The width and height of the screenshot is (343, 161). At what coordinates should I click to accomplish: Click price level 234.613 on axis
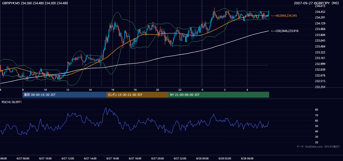click(320, 6)
